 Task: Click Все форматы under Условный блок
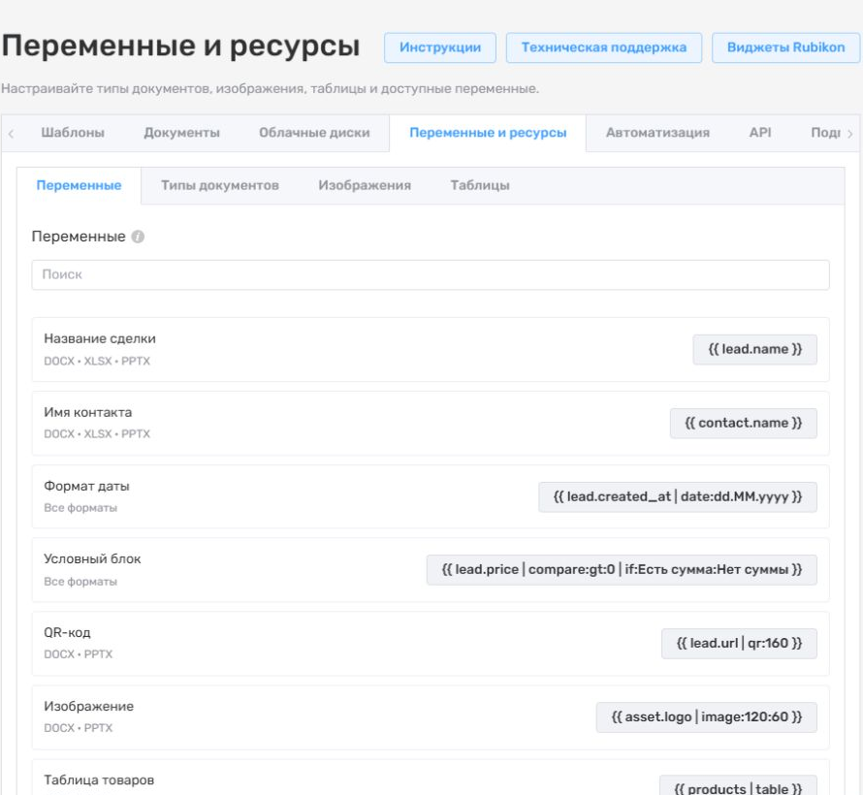click(80, 582)
